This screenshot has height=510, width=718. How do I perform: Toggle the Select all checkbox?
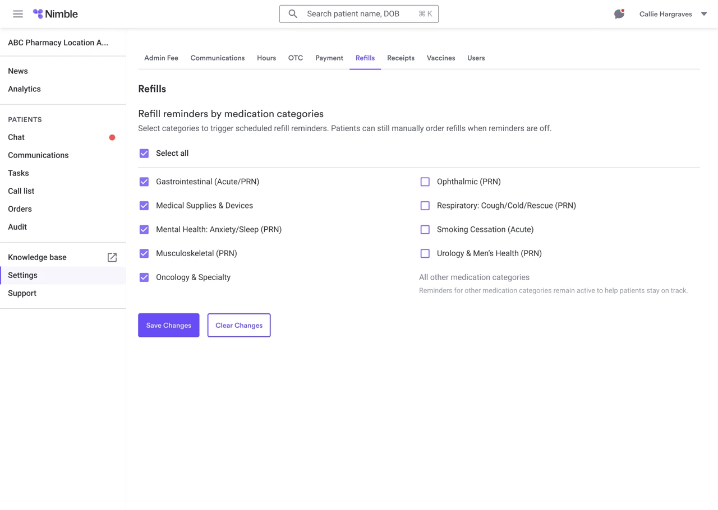click(x=144, y=153)
